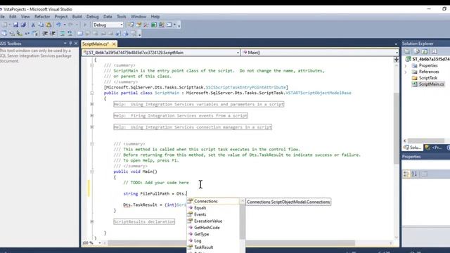Switch to the ScriptMain.cs editor tab

coord(96,44)
